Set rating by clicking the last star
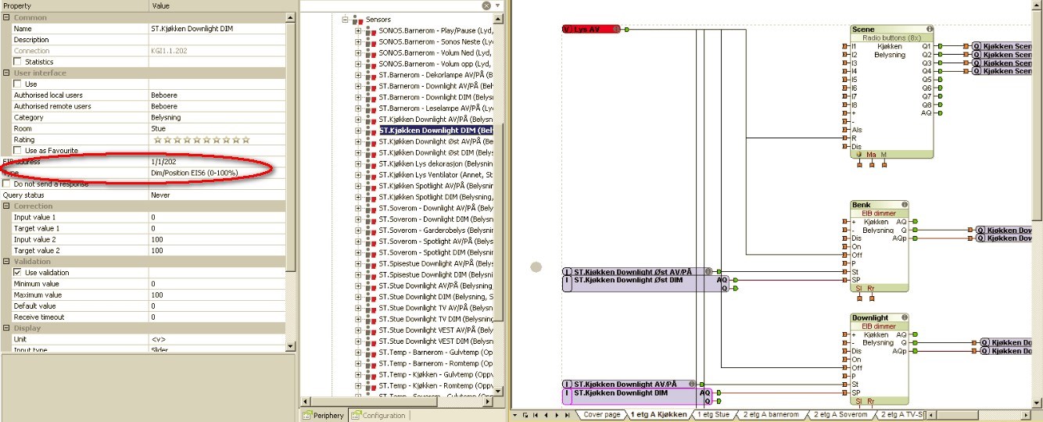The image size is (1043, 422). [x=246, y=140]
